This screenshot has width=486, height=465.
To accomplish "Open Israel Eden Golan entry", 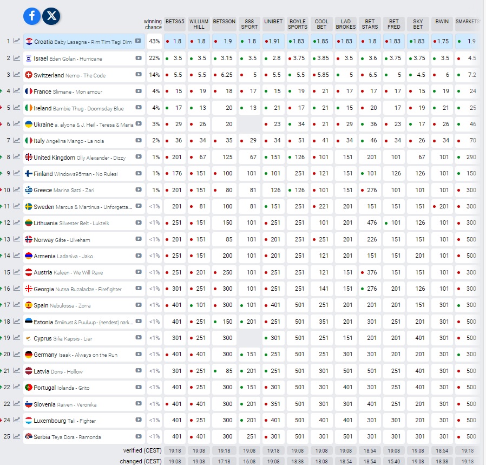I will point(84,58).
